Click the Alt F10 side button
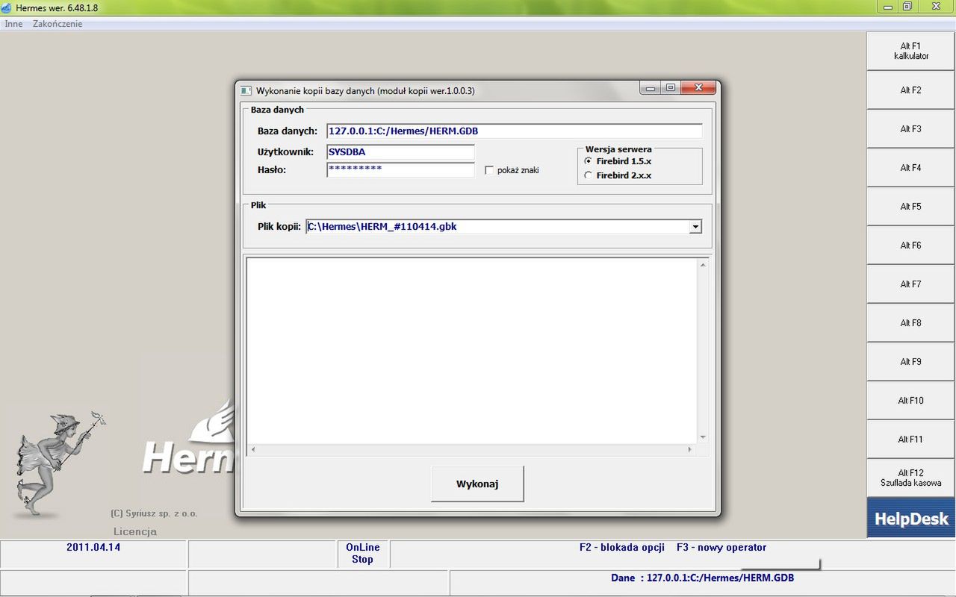The height and width of the screenshot is (597, 956). pos(911,401)
